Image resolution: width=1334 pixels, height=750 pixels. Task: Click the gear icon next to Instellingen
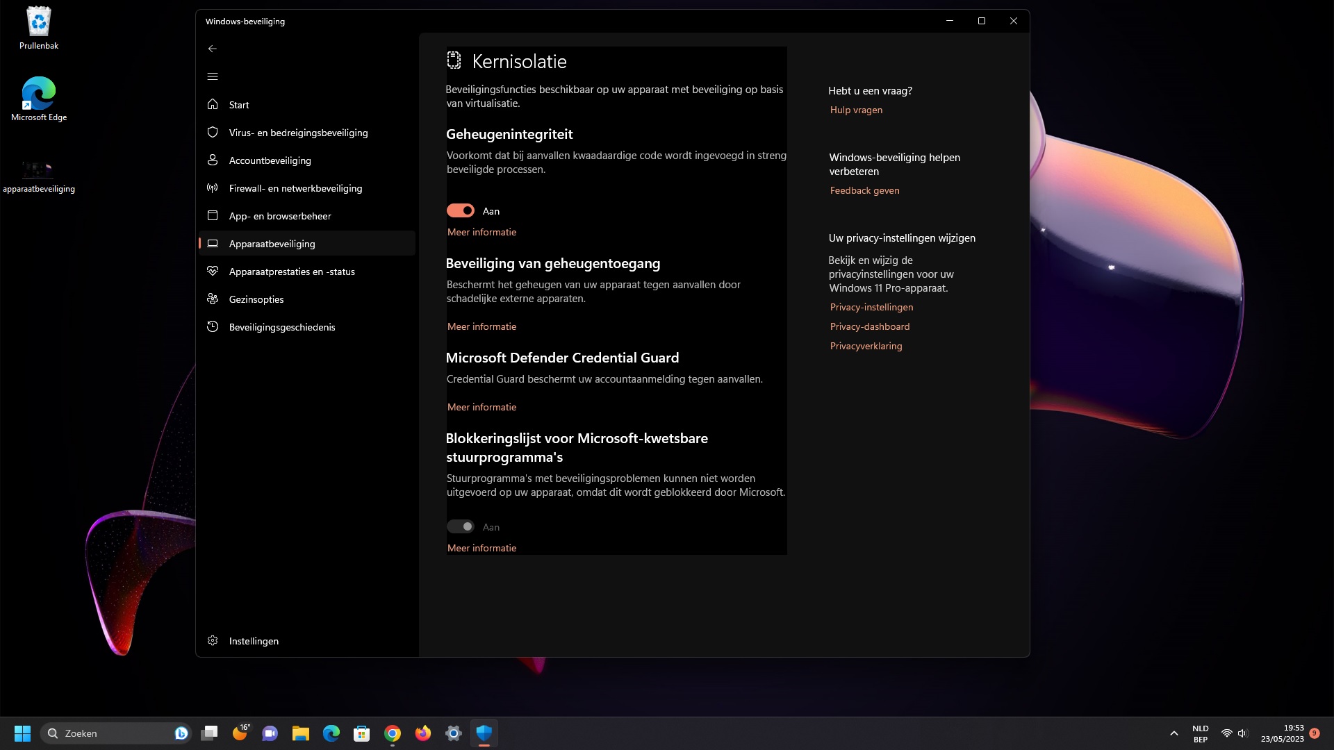coord(213,640)
